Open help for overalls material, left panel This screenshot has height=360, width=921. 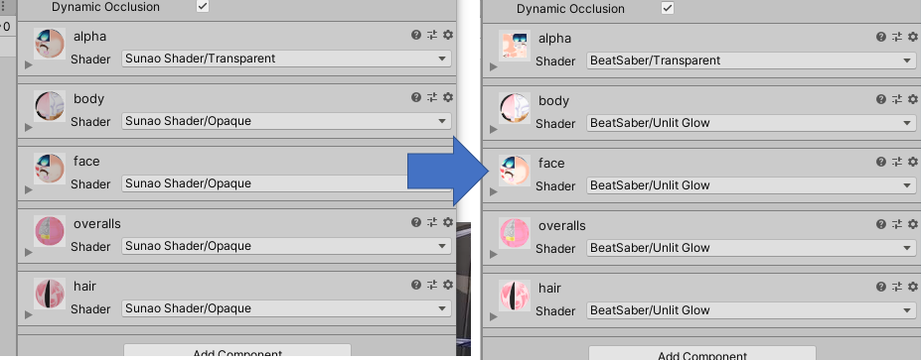pos(416,222)
